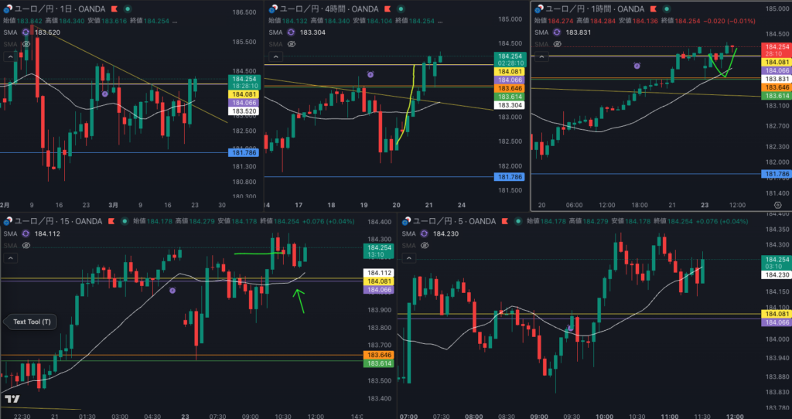Show the hidden SMA on 4-hour chart

[291, 44]
